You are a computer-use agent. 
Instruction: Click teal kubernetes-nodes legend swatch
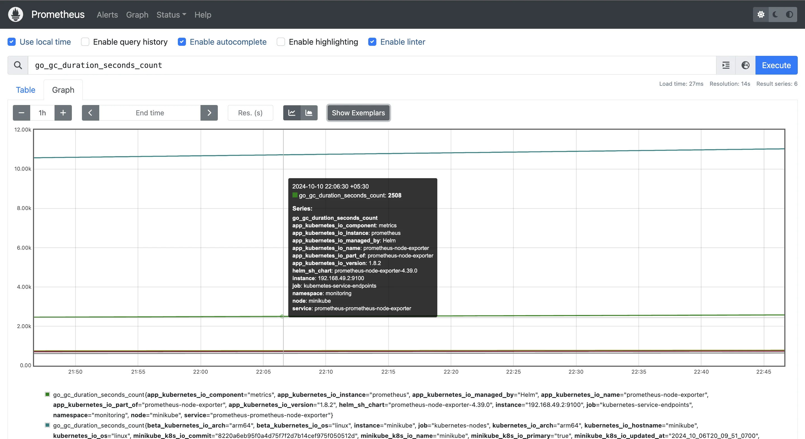point(48,425)
